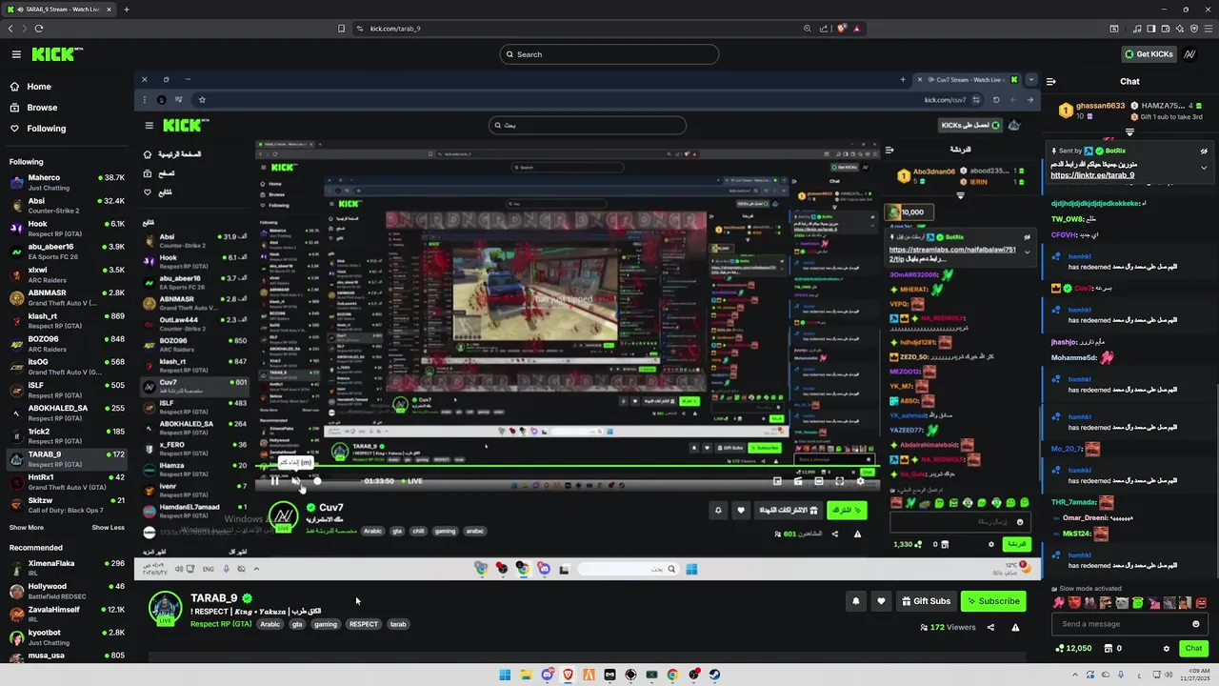The height and width of the screenshot is (686, 1219).
Task: Open Windows Start menu on taskbar
Action: point(505,675)
